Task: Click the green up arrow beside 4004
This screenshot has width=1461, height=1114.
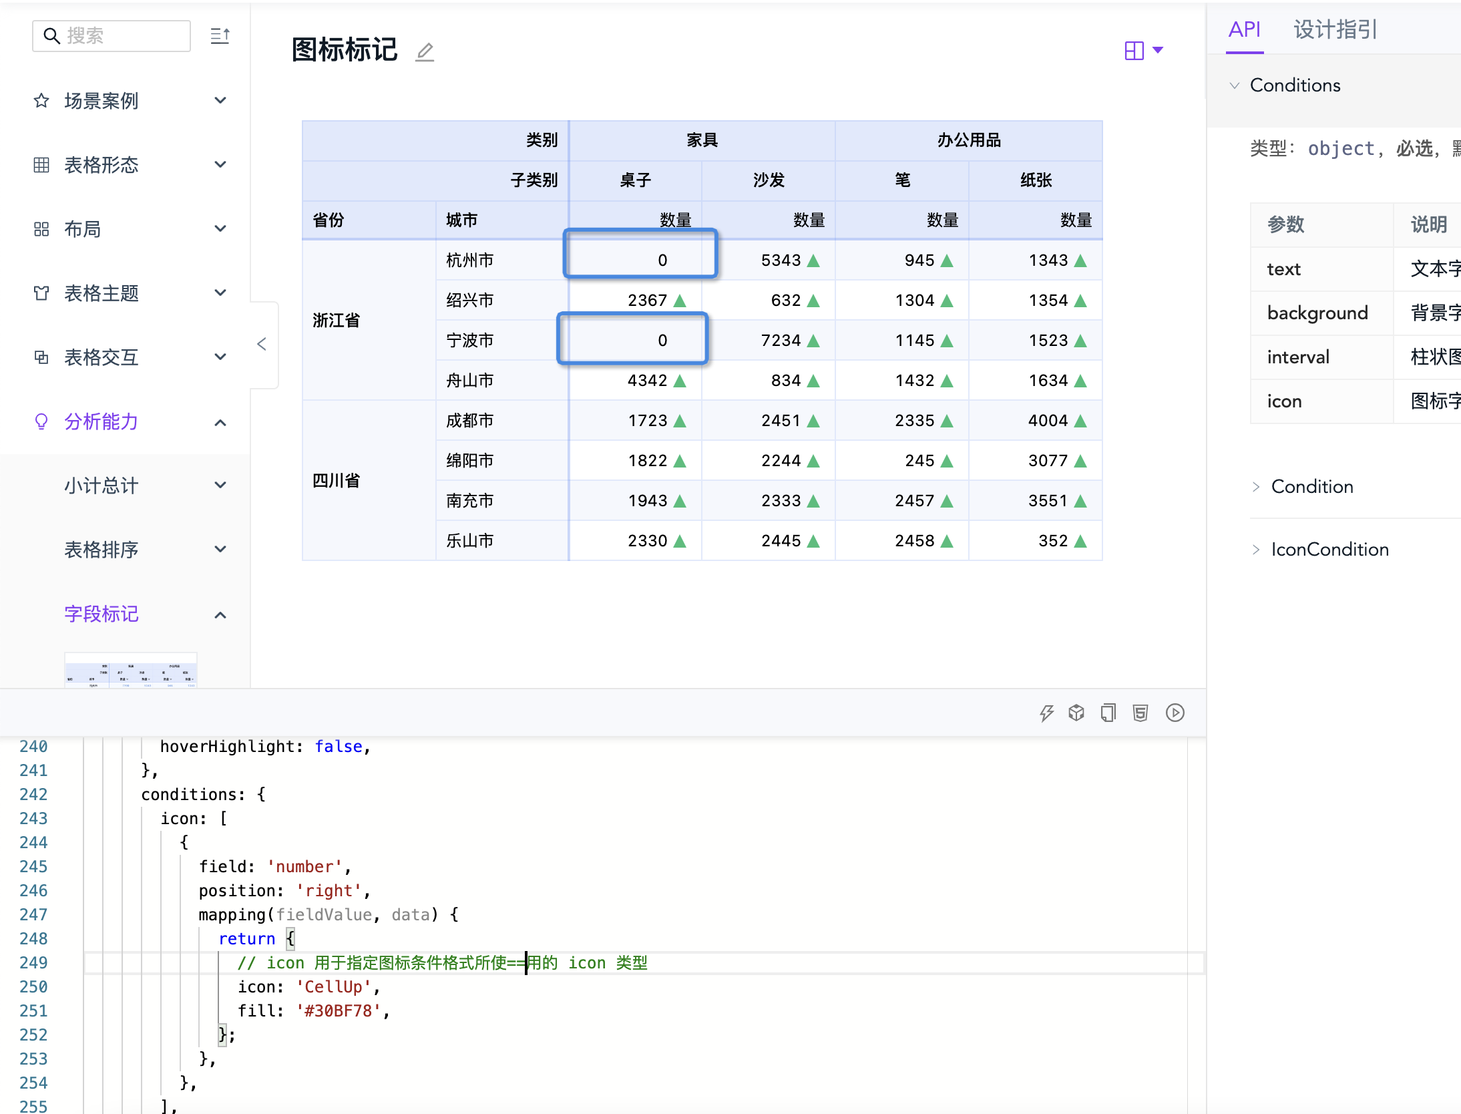Action: (1081, 421)
